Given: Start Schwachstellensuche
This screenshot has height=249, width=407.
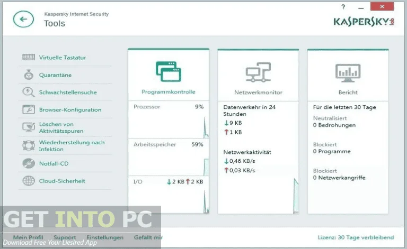Looking at the screenshot, I should pyautogui.click(x=68, y=92).
